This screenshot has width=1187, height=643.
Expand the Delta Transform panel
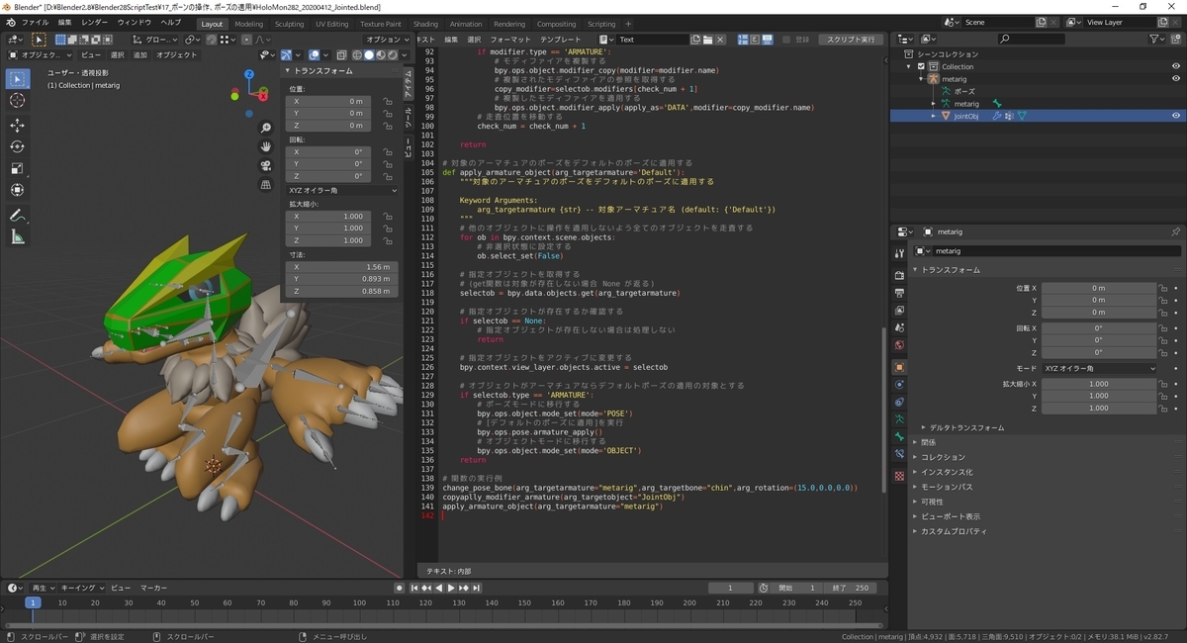coord(964,427)
